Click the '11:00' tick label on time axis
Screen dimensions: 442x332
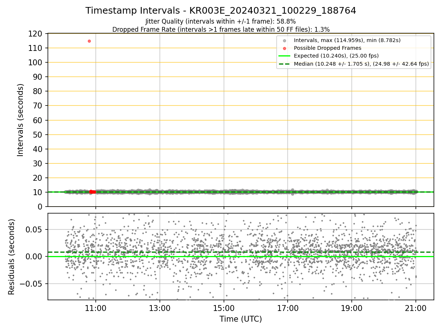pyautogui.click(x=96, y=308)
